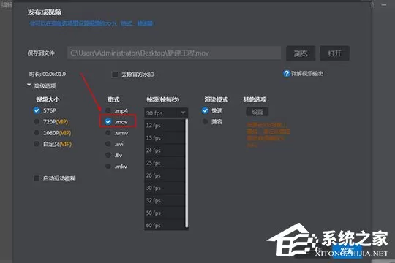Collapse the advanced options triangle

point(29,85)
